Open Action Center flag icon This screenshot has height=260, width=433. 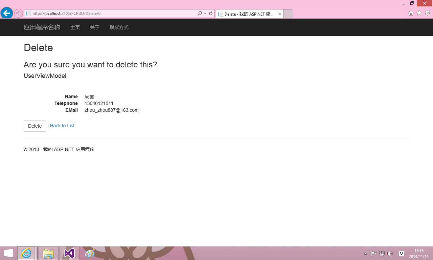coord(373,254)
